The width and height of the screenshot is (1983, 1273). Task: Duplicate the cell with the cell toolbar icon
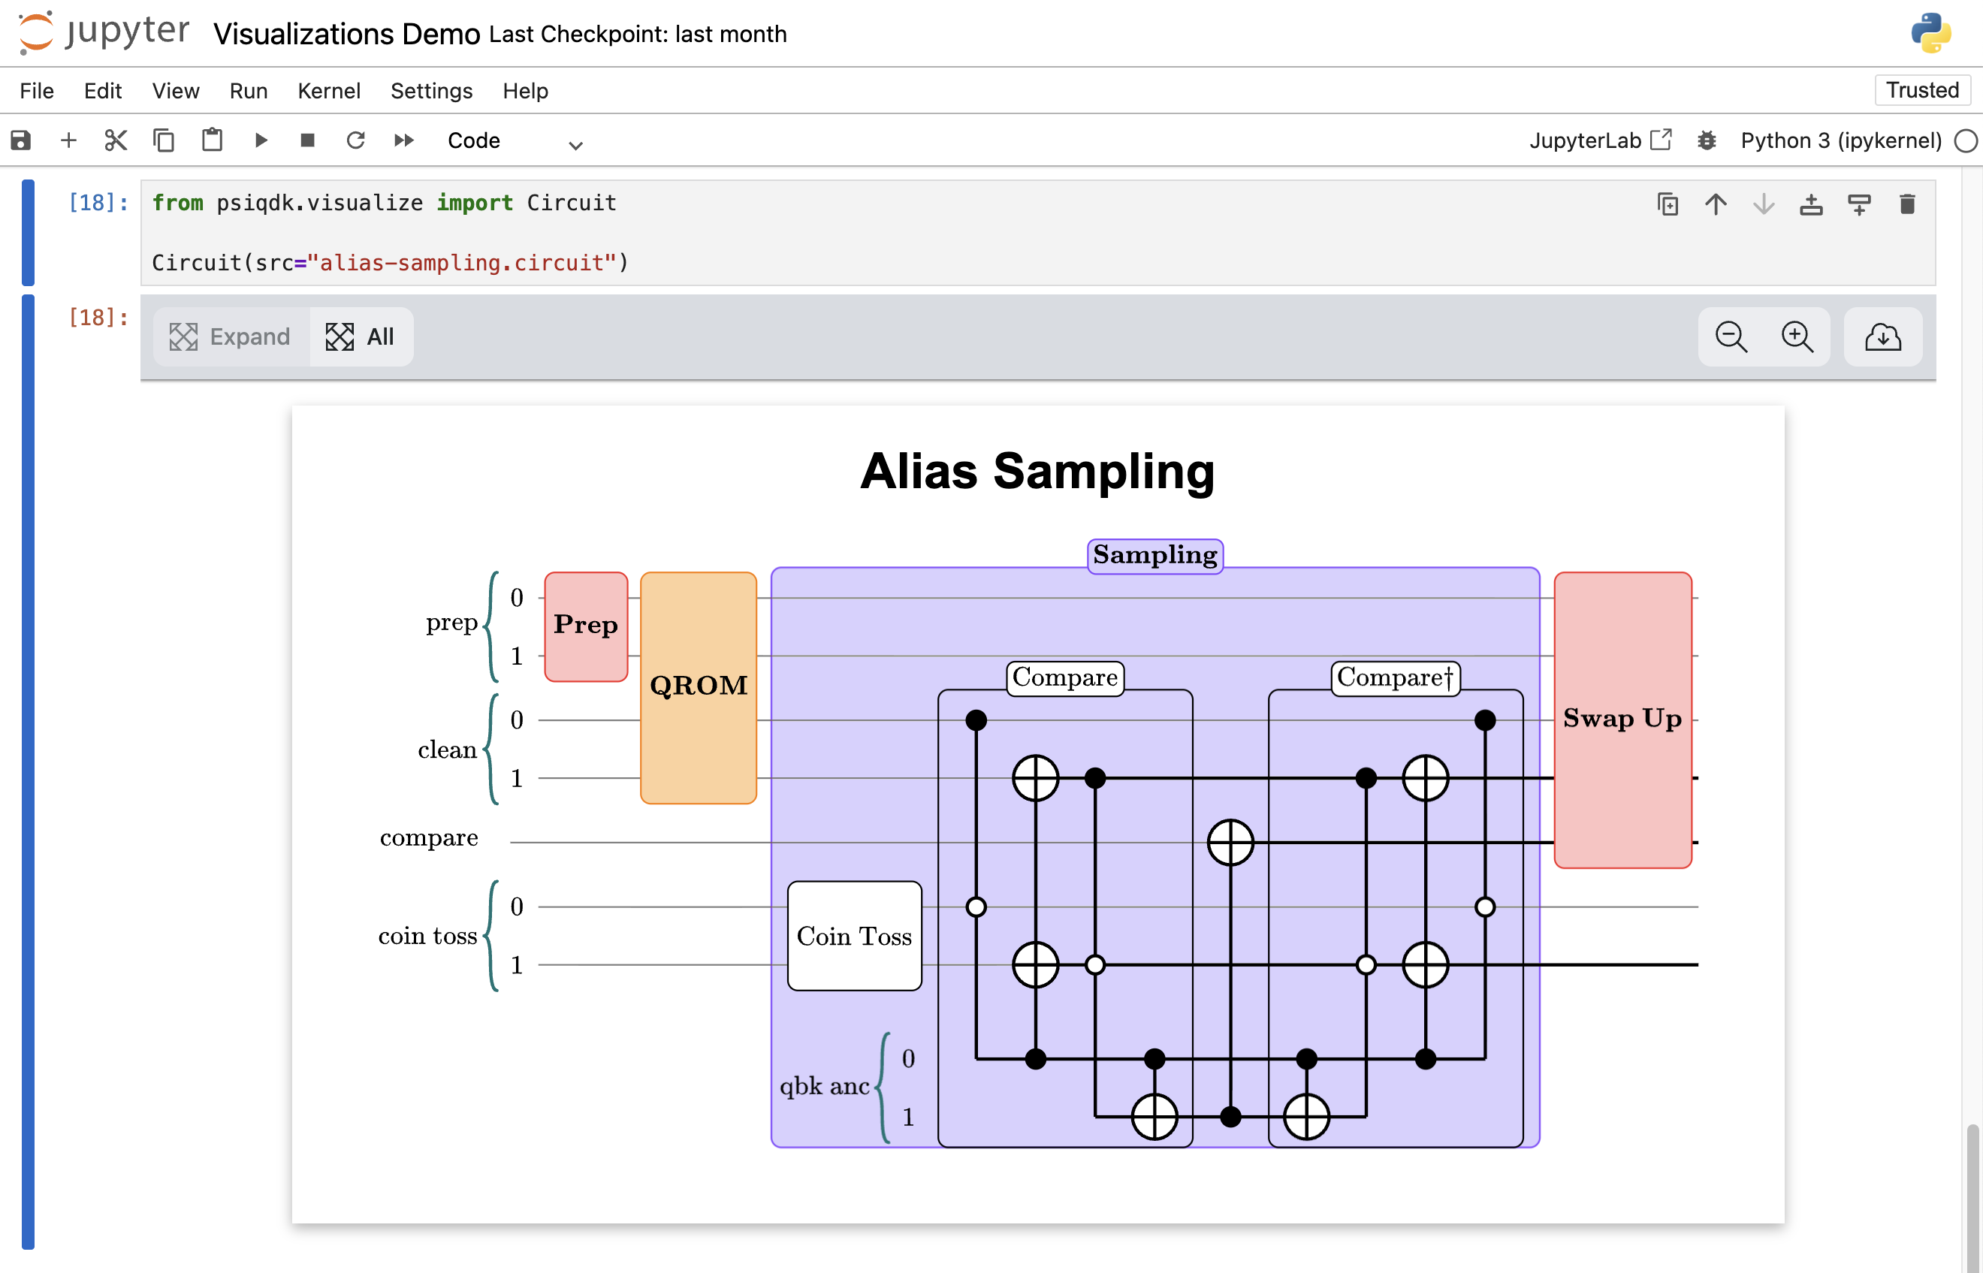(1668, 204)
